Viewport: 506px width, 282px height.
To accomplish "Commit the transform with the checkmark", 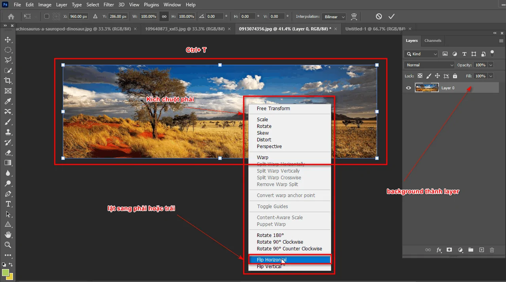I will tap(391, 16).
